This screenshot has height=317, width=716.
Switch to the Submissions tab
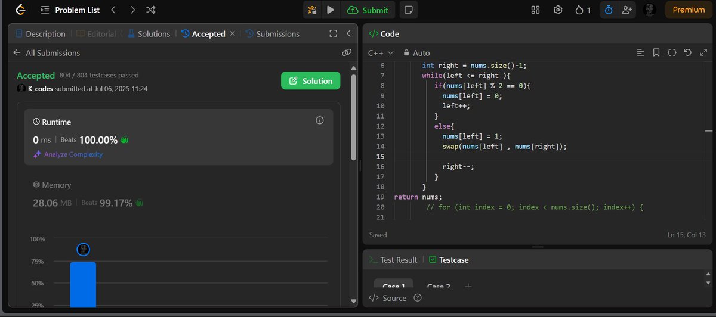click(x=272, y=34)
